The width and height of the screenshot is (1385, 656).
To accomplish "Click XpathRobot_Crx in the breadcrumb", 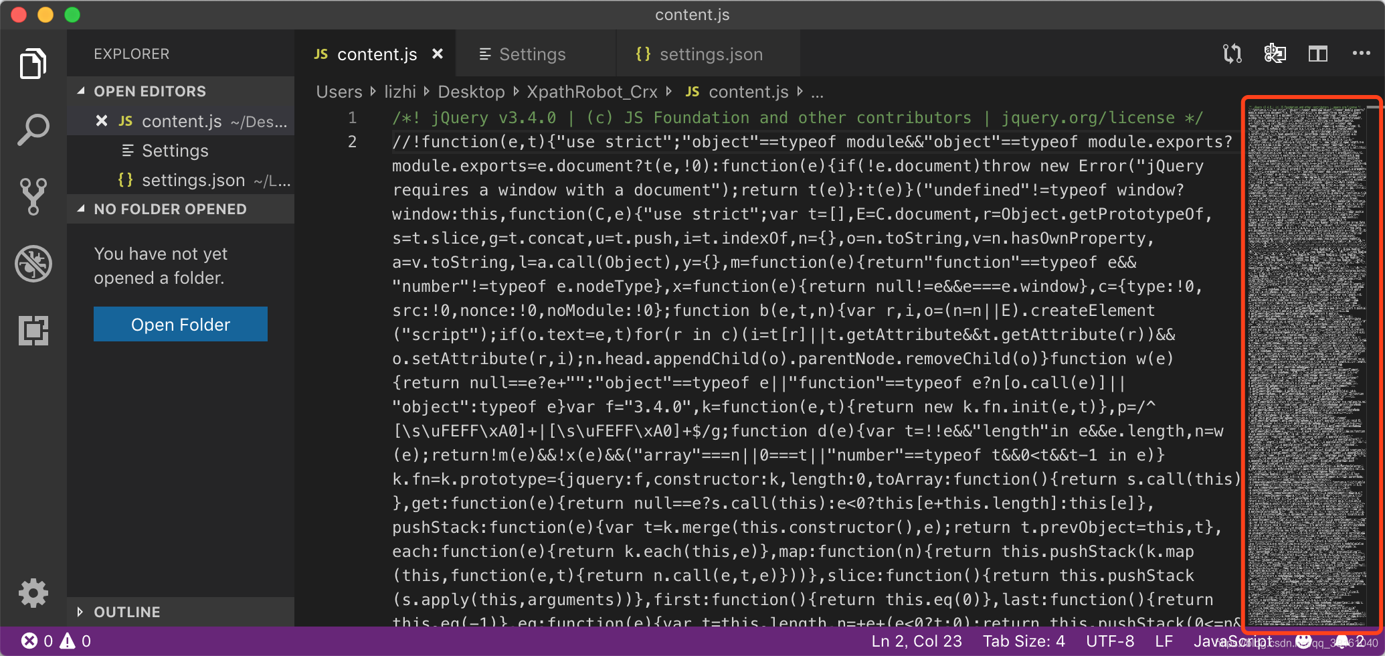I will click(592, 92).
